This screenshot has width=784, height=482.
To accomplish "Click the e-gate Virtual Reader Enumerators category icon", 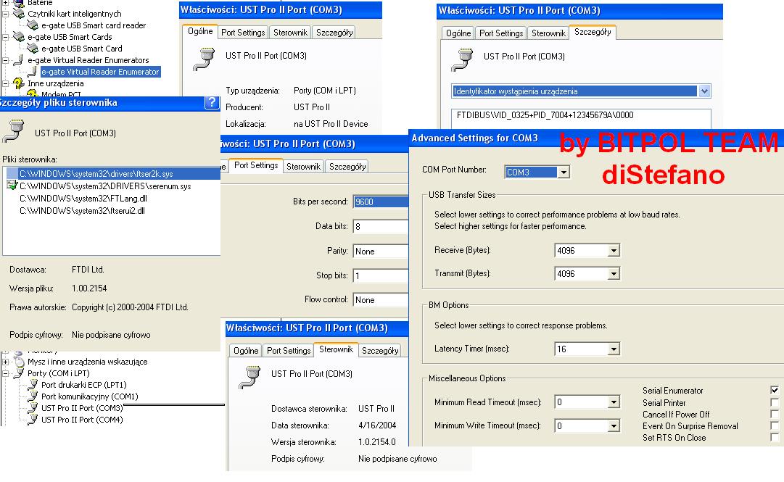I will (x=19, y=60).
